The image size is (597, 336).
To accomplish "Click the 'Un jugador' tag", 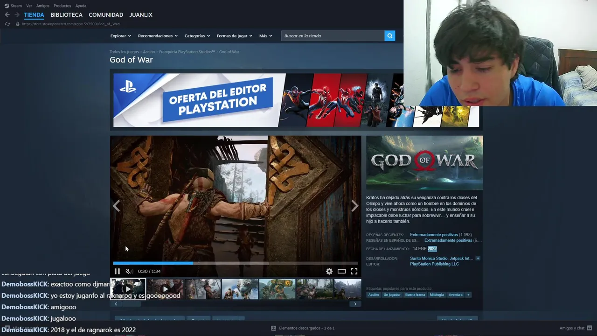I will tap(392, 295).
